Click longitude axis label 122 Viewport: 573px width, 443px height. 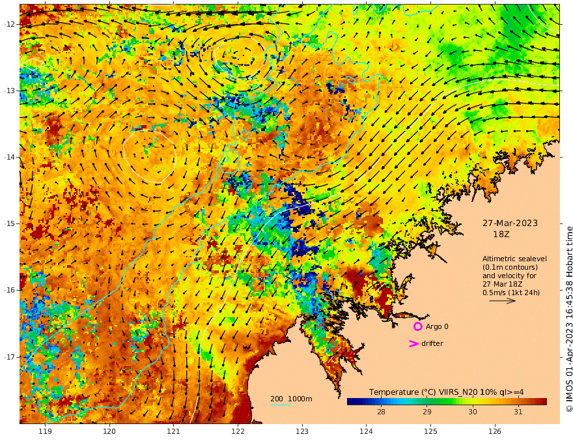[238, 432]
